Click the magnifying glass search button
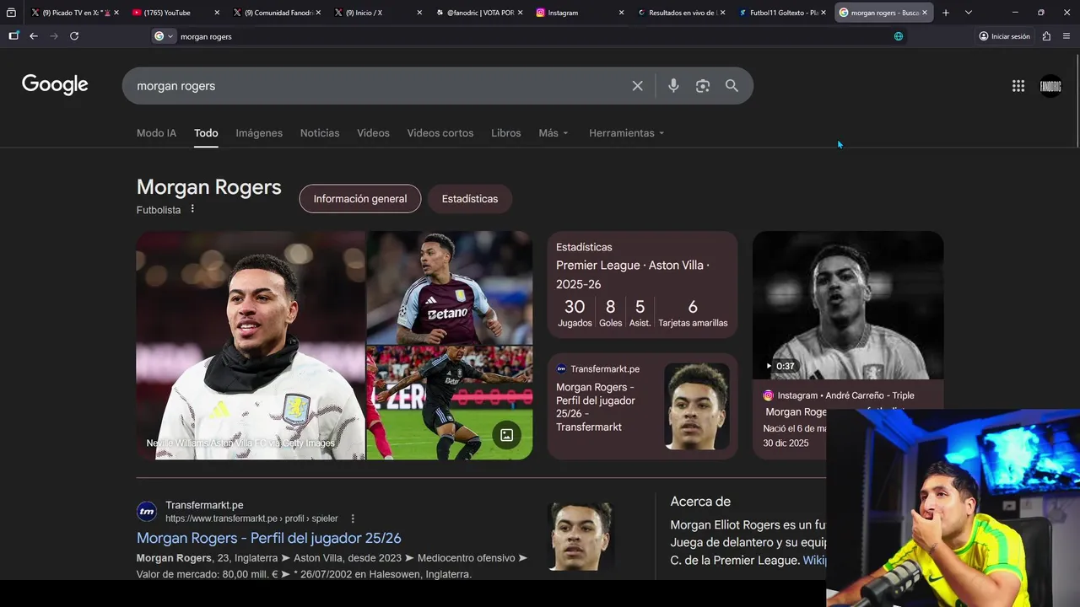Screen dimensions: 1080x607 732,86
